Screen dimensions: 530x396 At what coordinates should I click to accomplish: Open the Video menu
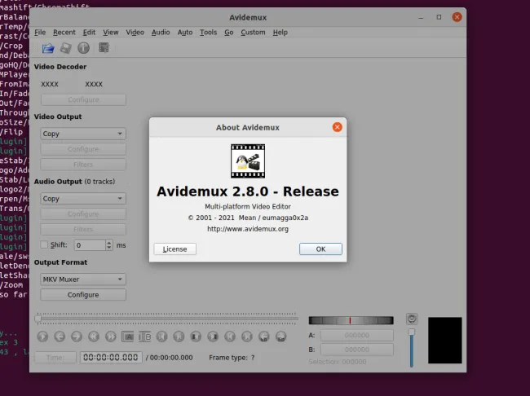click(135, 32)
